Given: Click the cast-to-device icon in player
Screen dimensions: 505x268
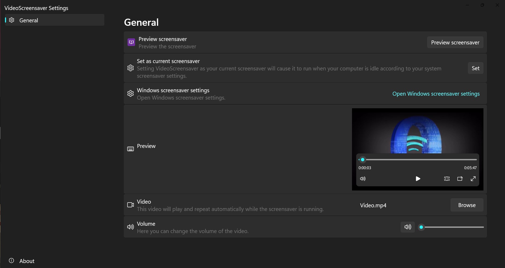Looking at the screenshot, I should [460, 179].
